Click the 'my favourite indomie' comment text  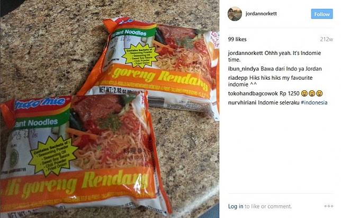tap(271, 81)
